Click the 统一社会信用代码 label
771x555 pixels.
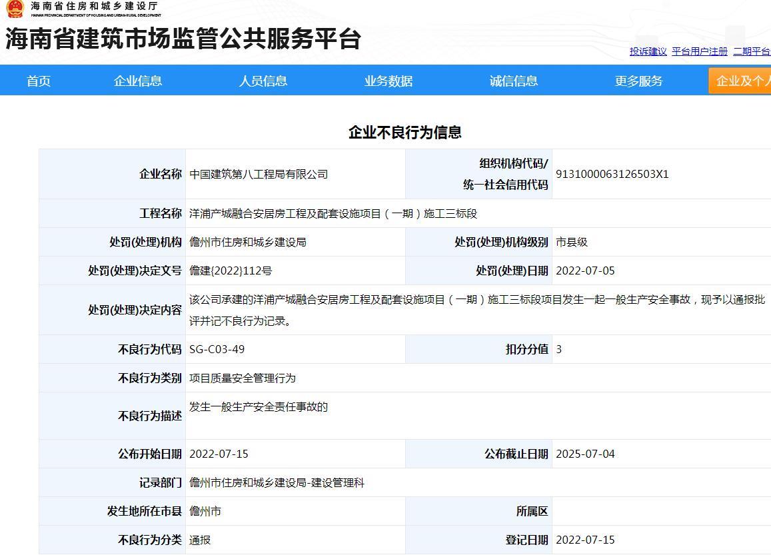[506, 185]
